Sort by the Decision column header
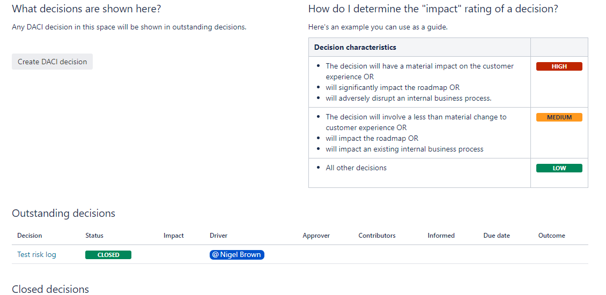 pos(29,236)
